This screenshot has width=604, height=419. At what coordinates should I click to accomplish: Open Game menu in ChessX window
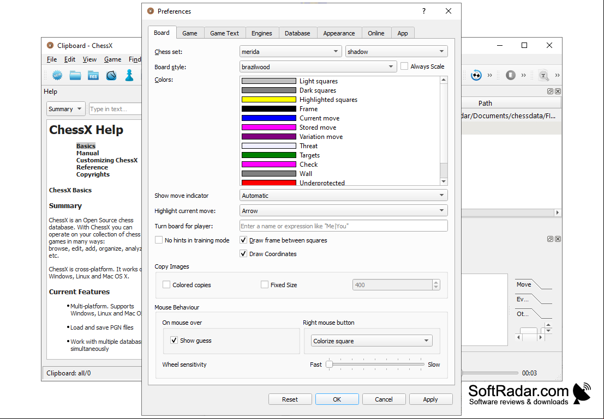point(113,59)
